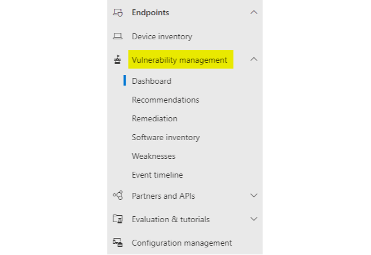Image resolution: width=371 pixels, height=255 pixels.
Task: Collapse the Endpoints section chevron
Action: pos(254,12)
